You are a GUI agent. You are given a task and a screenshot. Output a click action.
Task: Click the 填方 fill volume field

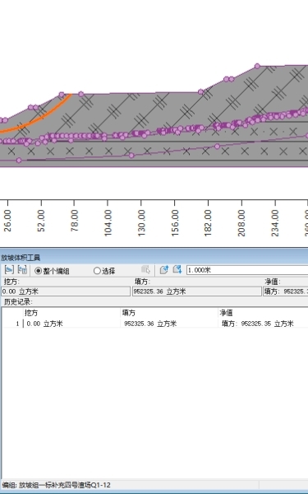197,291
